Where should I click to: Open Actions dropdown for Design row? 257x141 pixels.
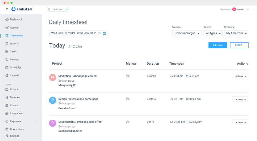coord(240,100)
